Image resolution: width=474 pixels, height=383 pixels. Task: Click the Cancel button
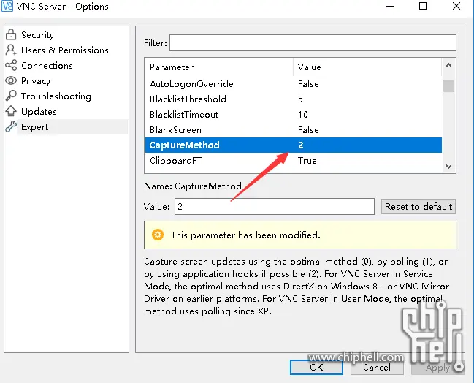pyautogui.click(x=377, y=367)
